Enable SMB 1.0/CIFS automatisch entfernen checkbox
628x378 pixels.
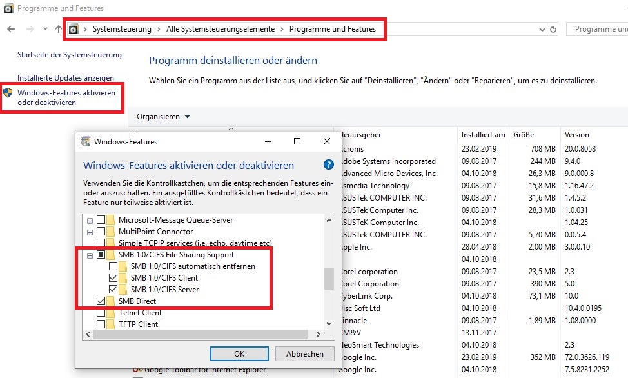[113, 266]
